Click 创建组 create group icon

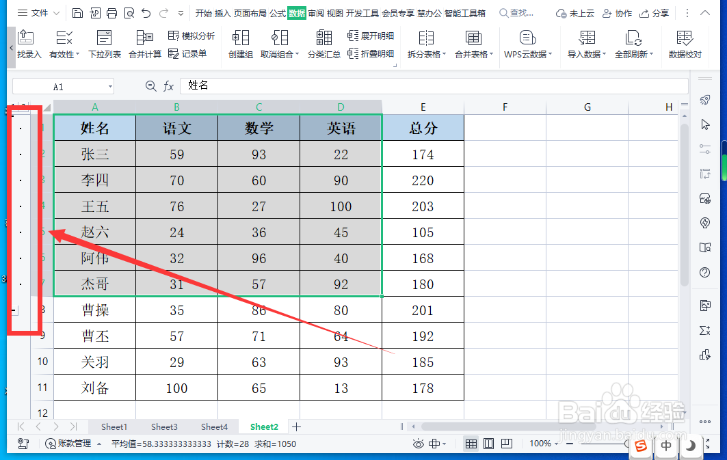click(x=241, y=44)
